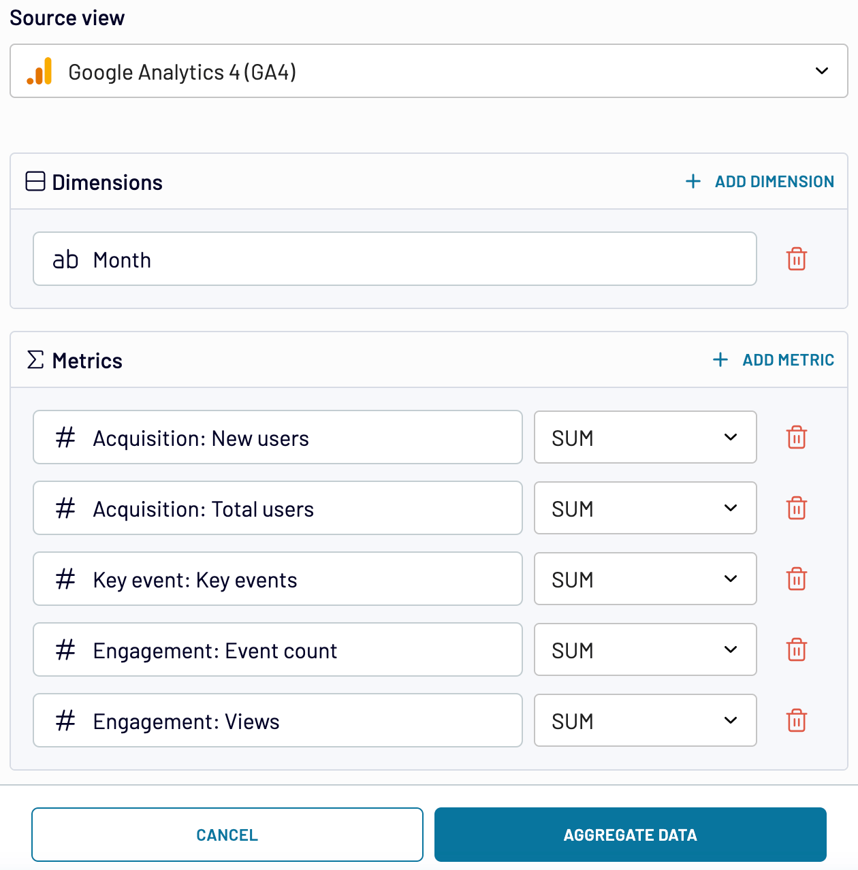Open the Source view dropdown
This screenshot has width=858, height=870.
coord(821,71)
